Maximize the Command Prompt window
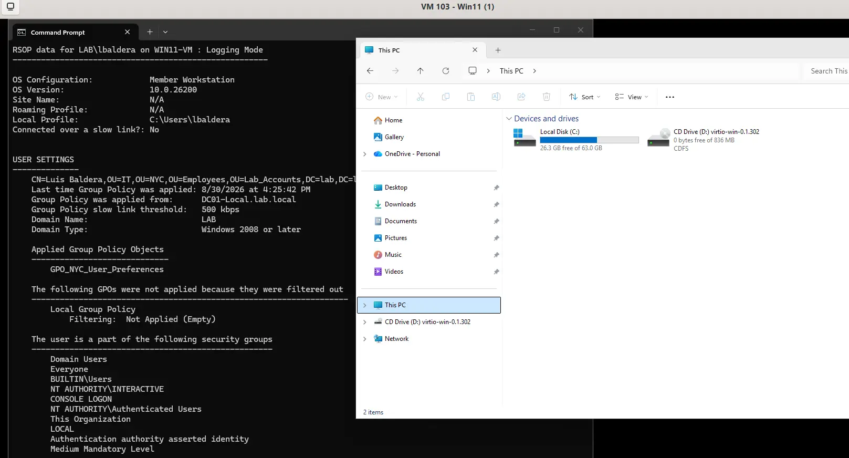The width and height of the screenshot is (849, 458). click(x=557, y=30)
